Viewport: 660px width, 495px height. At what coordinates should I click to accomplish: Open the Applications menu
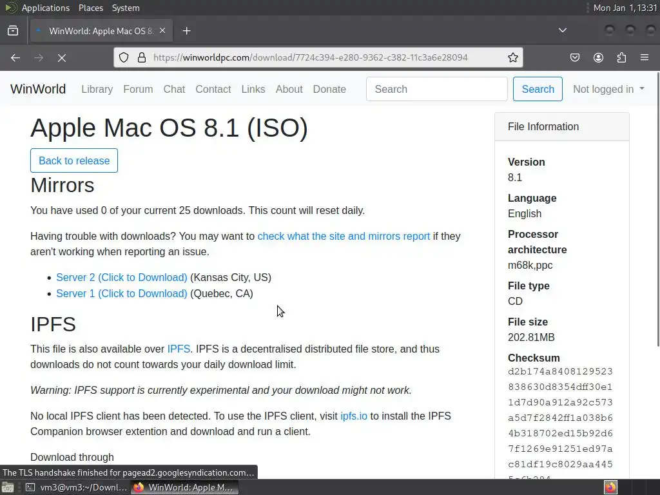click(x=46, y=8)
